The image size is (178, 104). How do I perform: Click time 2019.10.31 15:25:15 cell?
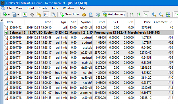[x=39, y=63]
